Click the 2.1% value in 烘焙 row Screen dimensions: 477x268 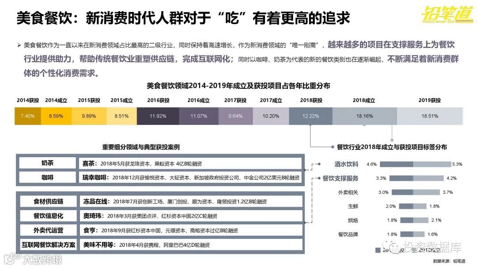tap(436, 220)
